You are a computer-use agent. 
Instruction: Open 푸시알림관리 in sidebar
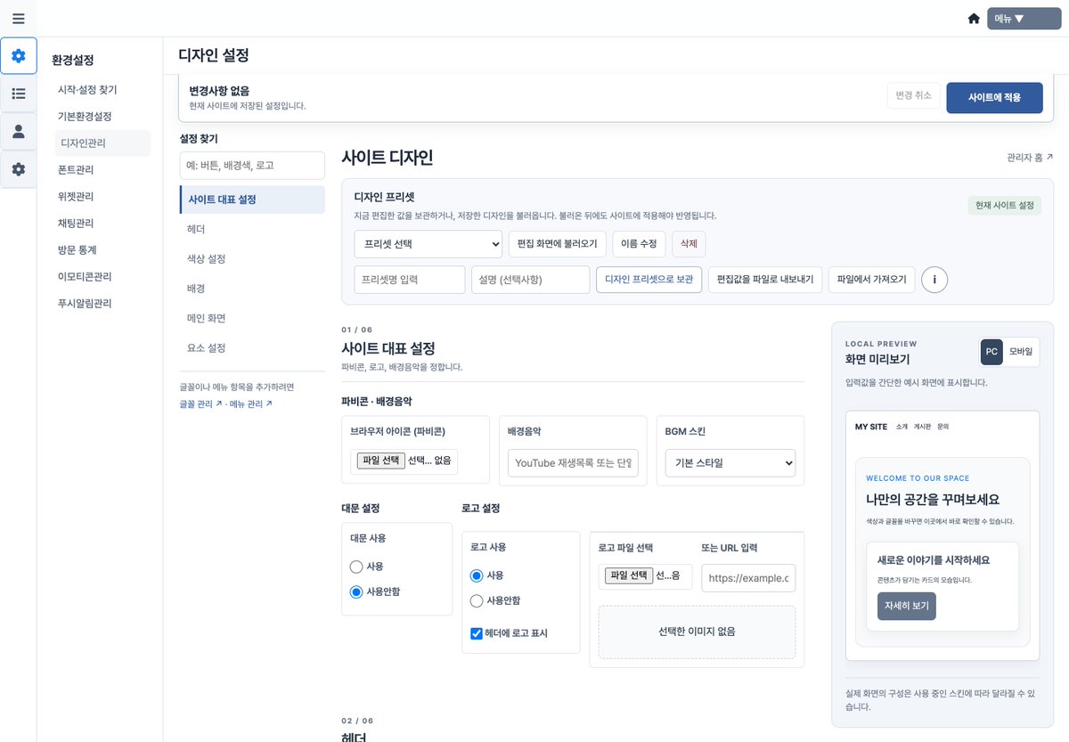(85, 304)
